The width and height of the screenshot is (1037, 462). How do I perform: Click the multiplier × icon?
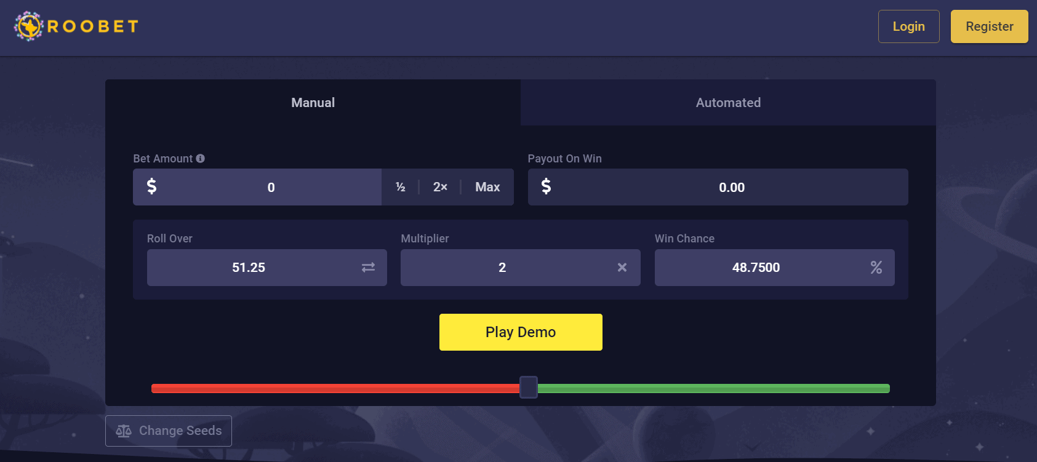click(x=622, y=268)
